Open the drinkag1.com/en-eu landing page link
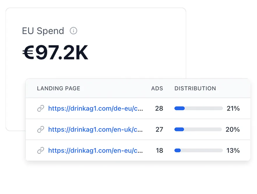The width and height of the screenshot is (257, 194). pos(95,151)
